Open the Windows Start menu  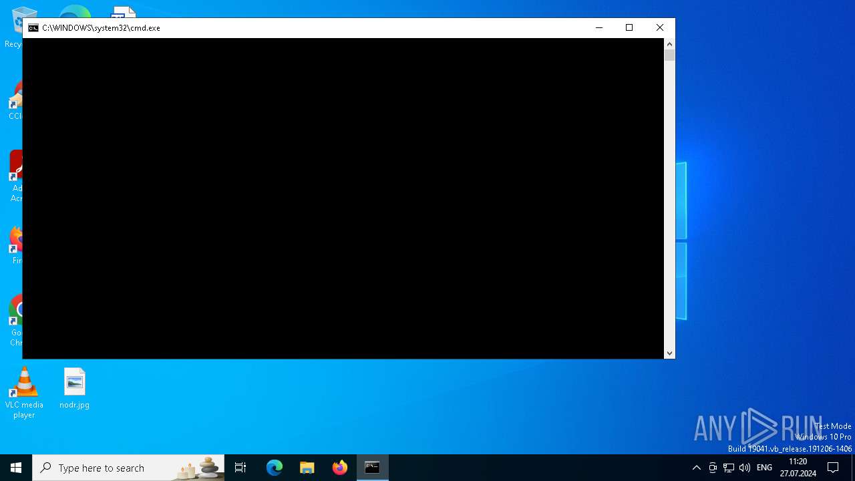[16, 468]
